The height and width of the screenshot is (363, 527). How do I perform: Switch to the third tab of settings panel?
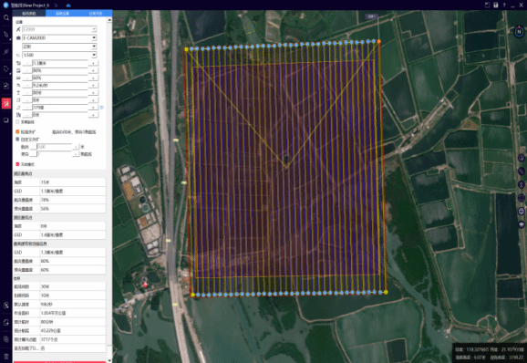tap(96, 14)
